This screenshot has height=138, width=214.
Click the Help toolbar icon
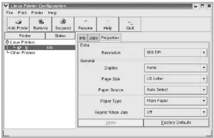point(108,21)
